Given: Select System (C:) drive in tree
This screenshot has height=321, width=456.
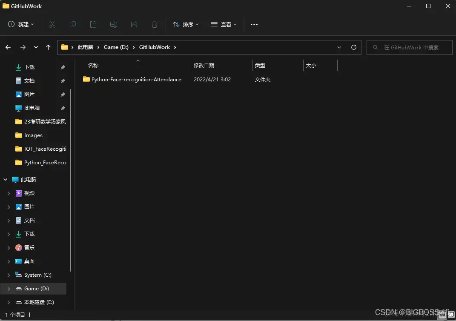Looking at the screenshot, I should point(33,275).
